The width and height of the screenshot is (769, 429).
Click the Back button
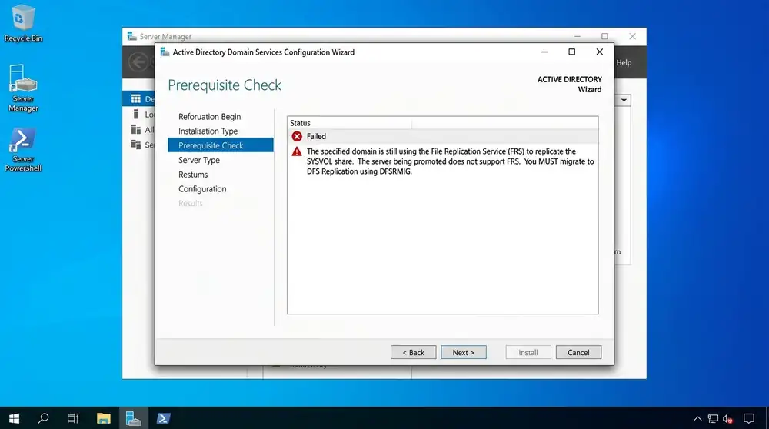pyautogui.click(x=414, y=353)
